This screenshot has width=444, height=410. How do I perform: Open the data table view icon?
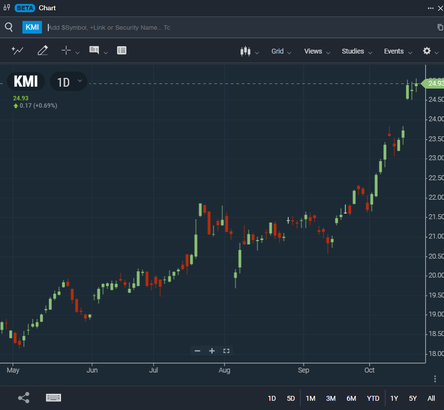(122, 50)
